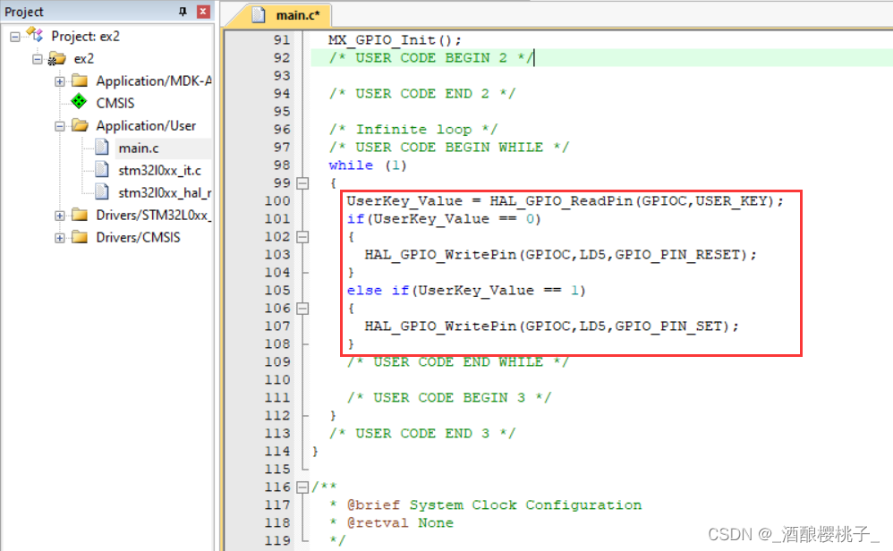Screen dimensions: 893x551
Task: Select the Application/MDK-A group label
Action: click(x=154, y=81)
